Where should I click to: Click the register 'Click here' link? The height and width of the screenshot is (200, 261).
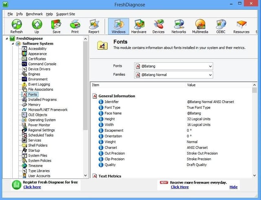(x=32, y=187)
